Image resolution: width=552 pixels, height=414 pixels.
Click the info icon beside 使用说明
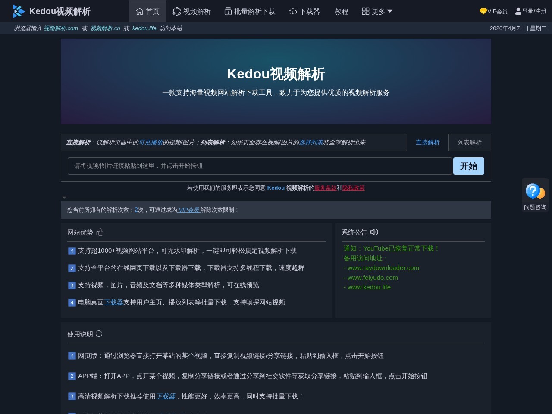[99, 333]
